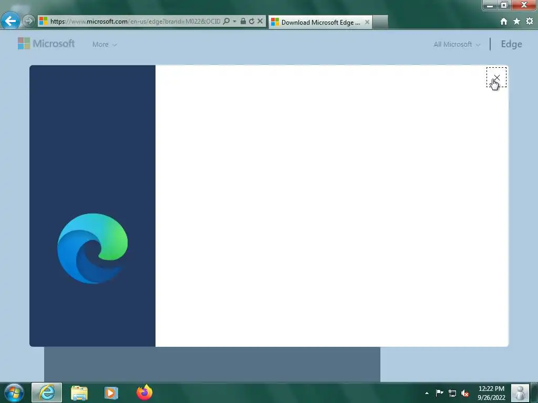This screenshot has height=403, width=538.
Task: Open Favorites with the star icon
Action: [516, 21]
